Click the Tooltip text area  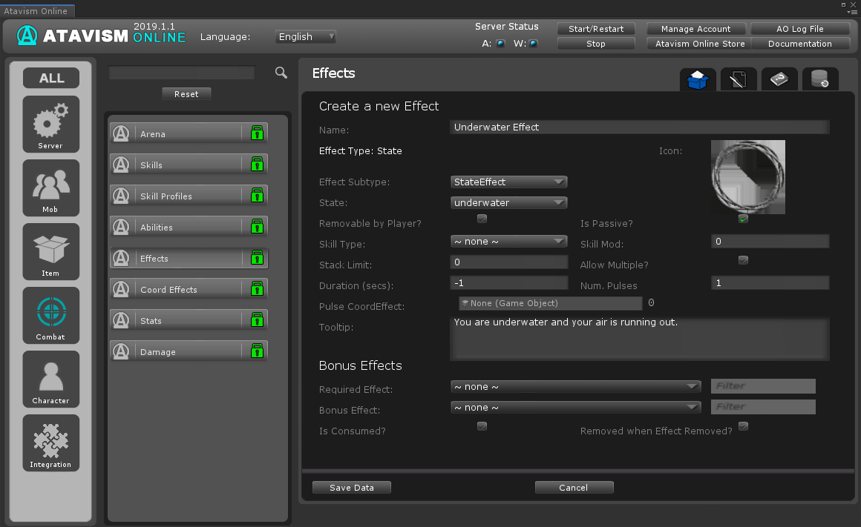tap(639, 339)
